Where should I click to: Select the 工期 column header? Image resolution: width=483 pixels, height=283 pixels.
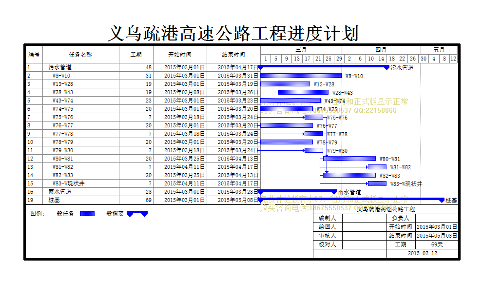tap(136, 55)
